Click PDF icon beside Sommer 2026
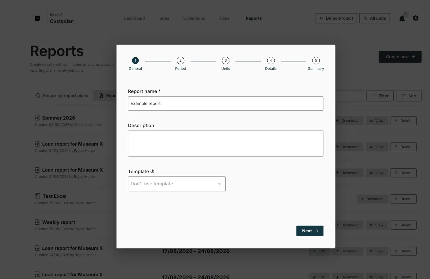The width and height of the screenshot is (430, 279). click(x=37, y=118)
